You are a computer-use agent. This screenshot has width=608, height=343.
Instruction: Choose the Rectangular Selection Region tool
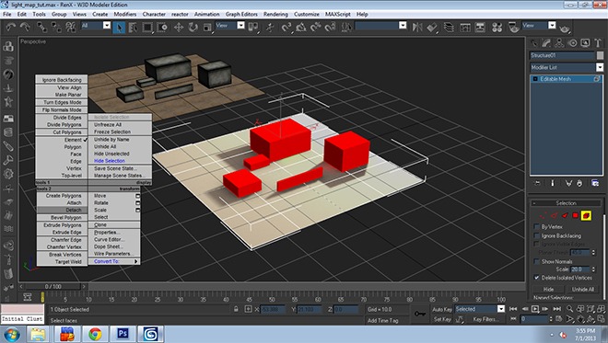click(x=147, y=27)
